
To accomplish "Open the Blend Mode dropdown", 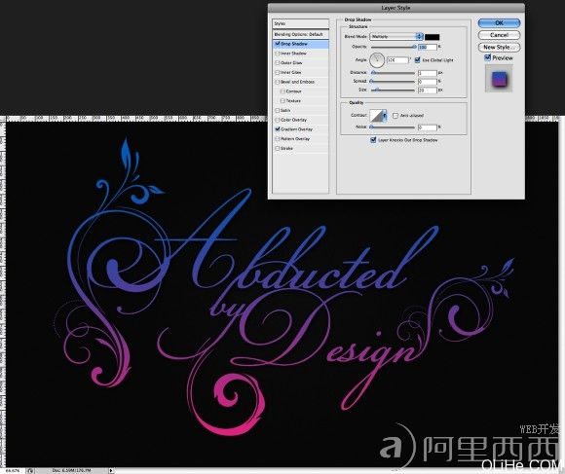I will click(x=396, y=37).
